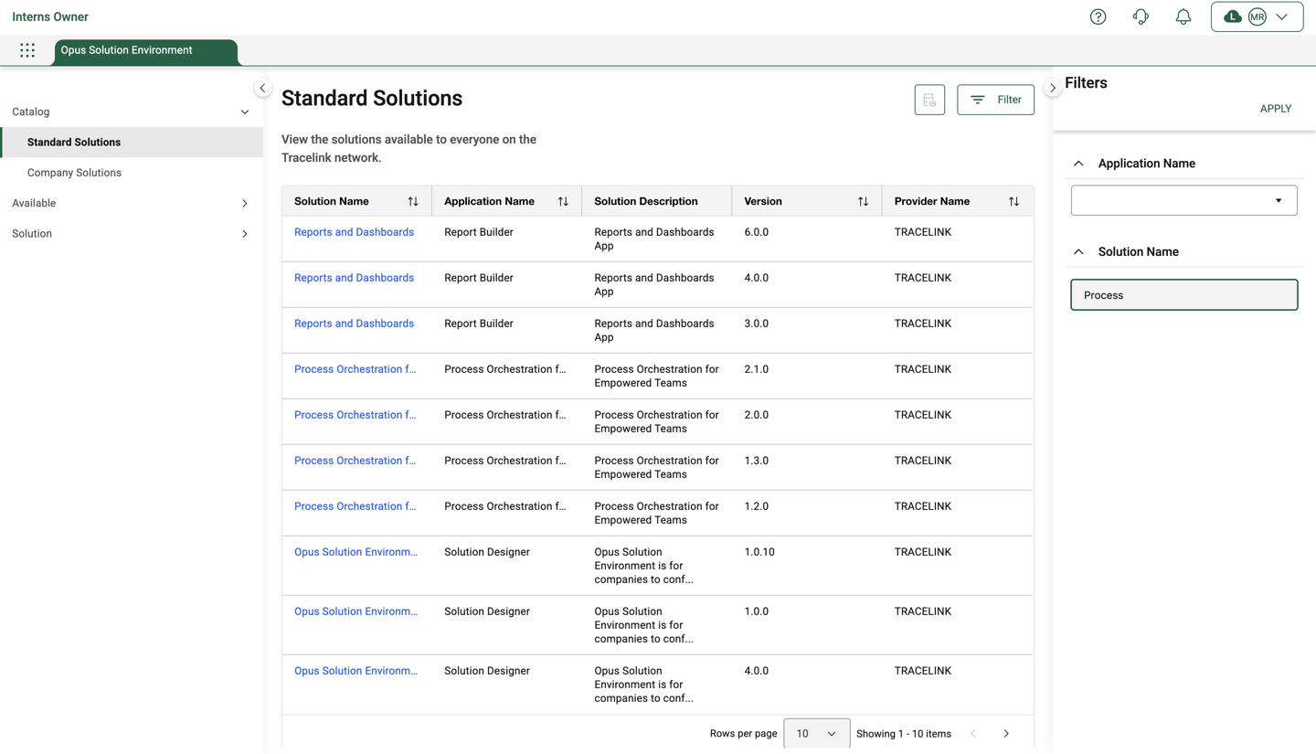Open the help question mark icon
1316x754 pixels.
click(x=1098, y=16)
